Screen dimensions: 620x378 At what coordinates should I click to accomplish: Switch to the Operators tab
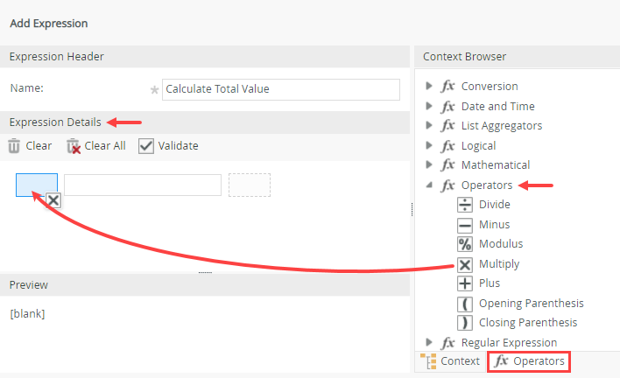coord(529,360)
